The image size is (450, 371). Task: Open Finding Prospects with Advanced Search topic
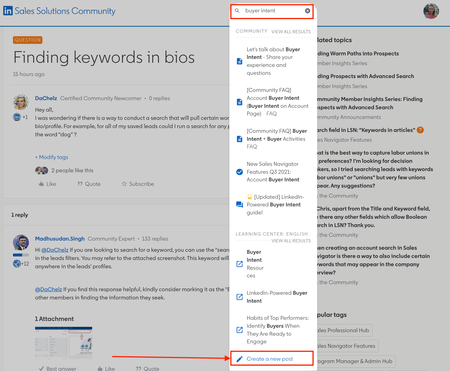tap(365, 76)
